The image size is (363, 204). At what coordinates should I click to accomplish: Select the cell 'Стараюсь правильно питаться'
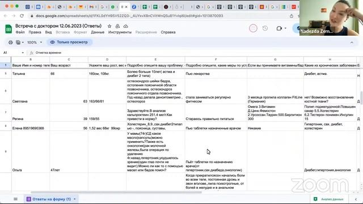click(216, 113)
